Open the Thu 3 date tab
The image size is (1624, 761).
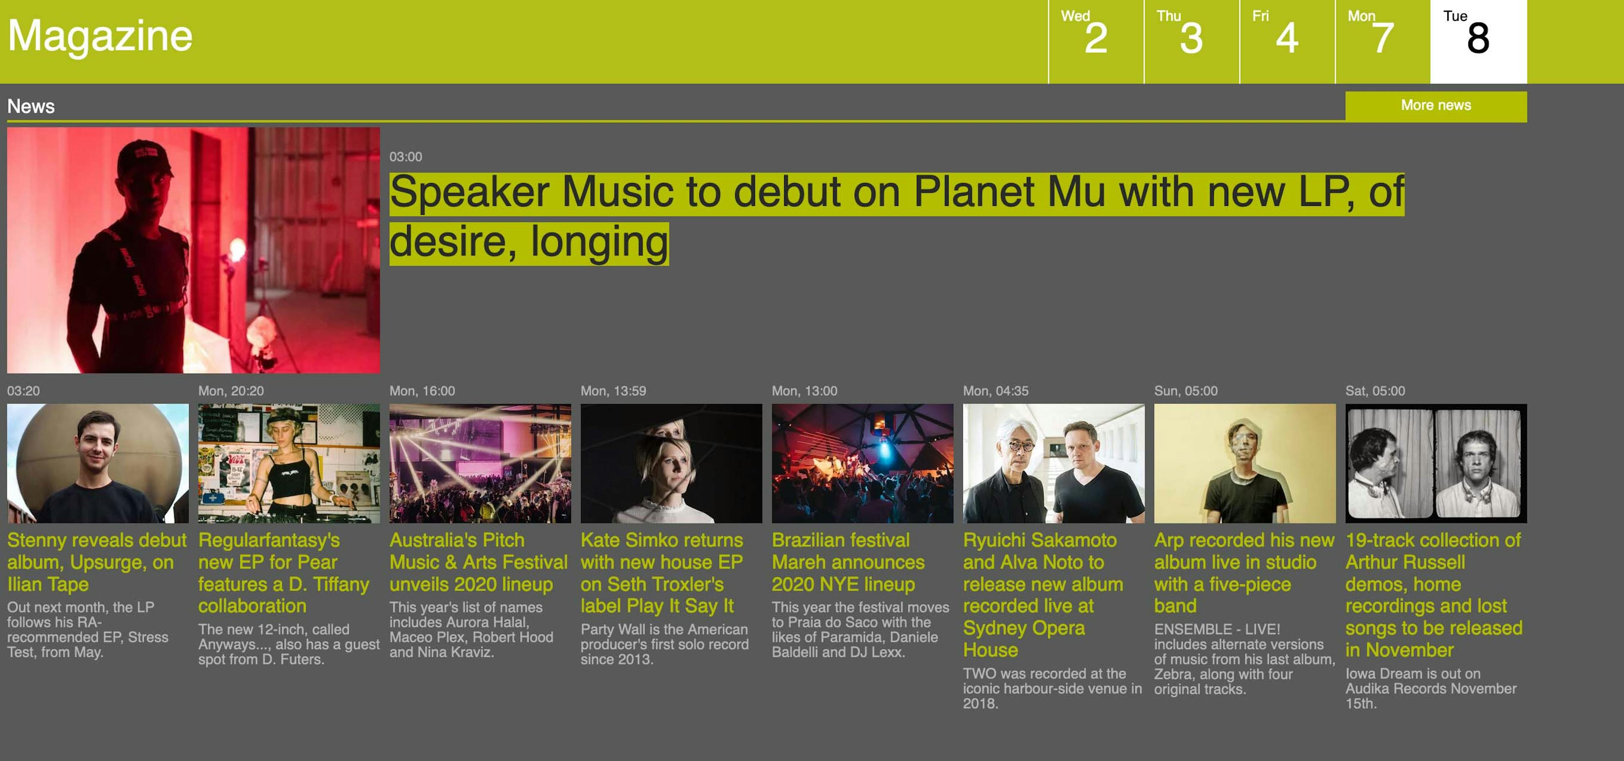point(1191,41)
